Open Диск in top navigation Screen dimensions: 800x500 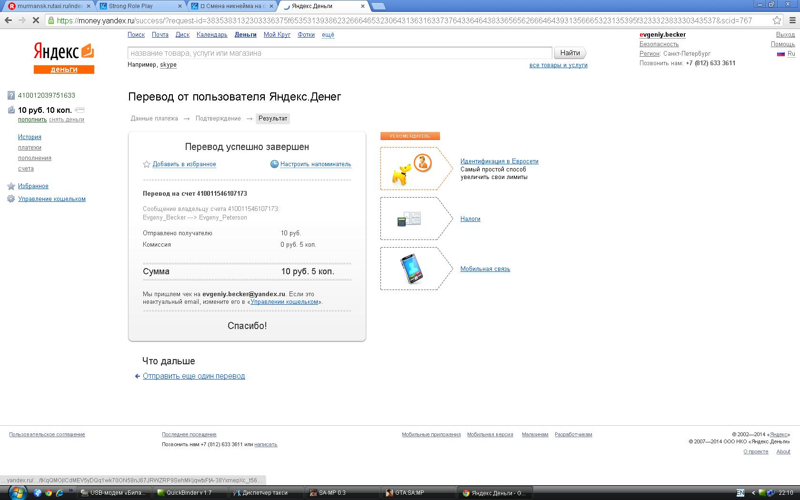(182, 35)
